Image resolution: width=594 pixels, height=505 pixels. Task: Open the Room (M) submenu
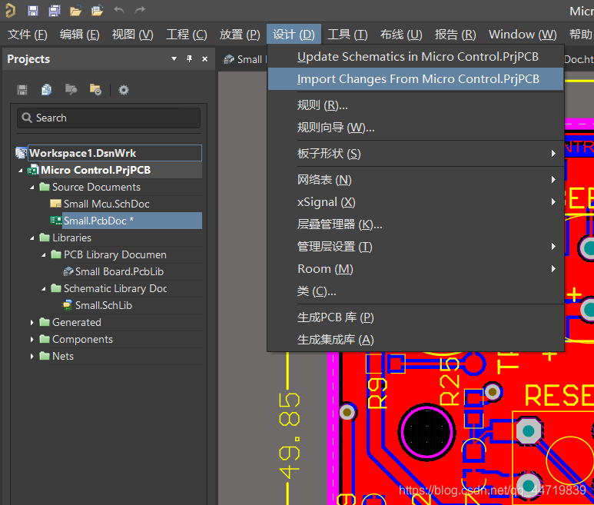pyautogui.click(x=416, y=269)
